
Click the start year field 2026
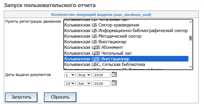(101, 75)
